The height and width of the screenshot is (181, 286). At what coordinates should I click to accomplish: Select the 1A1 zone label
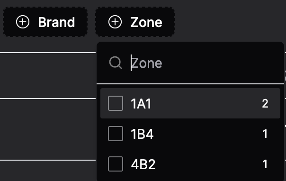tap(141, 104)
